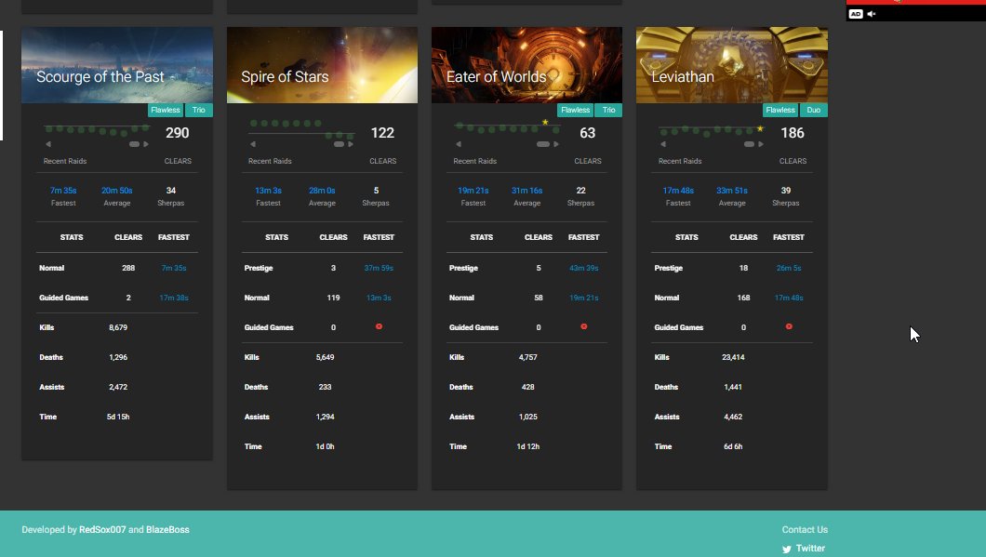Click Eater of Worlds recent raids left arrow
986x557 pixels.
(x=459, y=144)
